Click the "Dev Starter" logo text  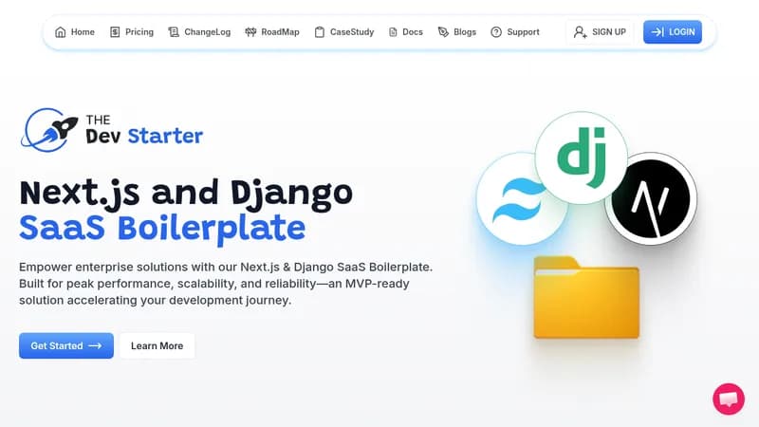144,136
